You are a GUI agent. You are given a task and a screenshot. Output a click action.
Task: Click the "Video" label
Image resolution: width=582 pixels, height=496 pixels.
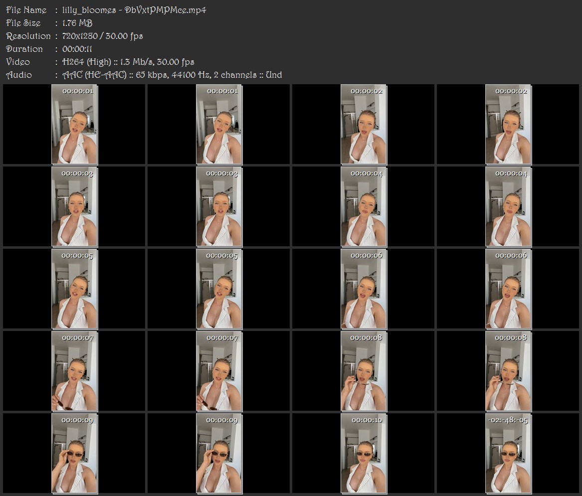coord(18,62)
